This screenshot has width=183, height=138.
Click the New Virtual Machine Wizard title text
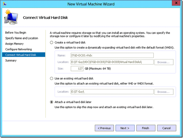(x=91, y=4)
